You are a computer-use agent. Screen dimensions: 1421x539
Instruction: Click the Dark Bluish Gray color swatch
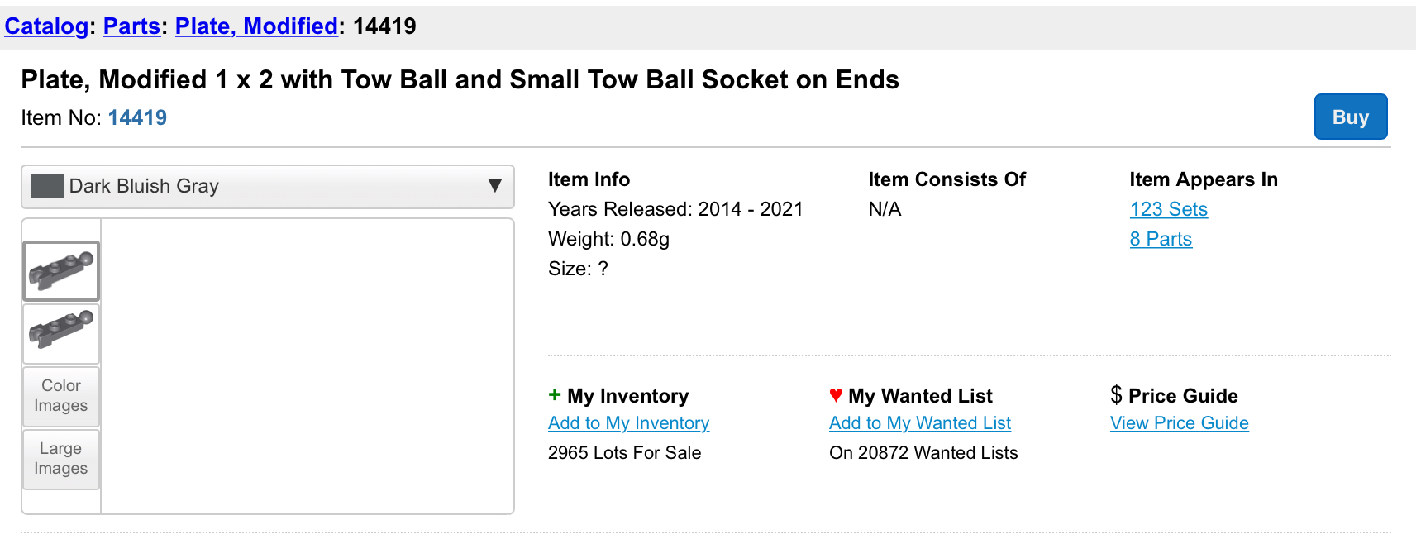47,186
